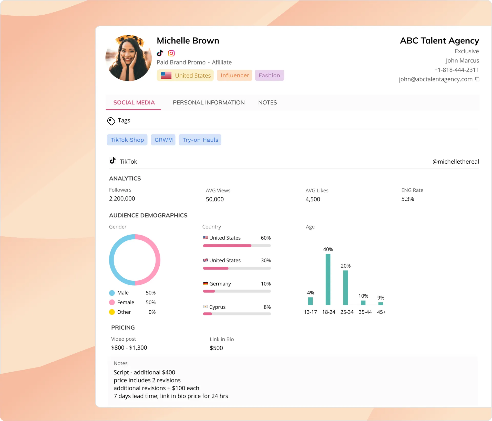Click Michelle Brown's profile photo

[128, 58]
